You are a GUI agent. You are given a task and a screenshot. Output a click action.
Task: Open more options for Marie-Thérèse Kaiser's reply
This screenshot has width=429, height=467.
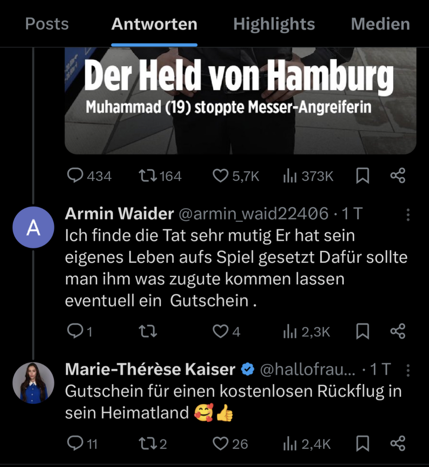tap(408, 370)
